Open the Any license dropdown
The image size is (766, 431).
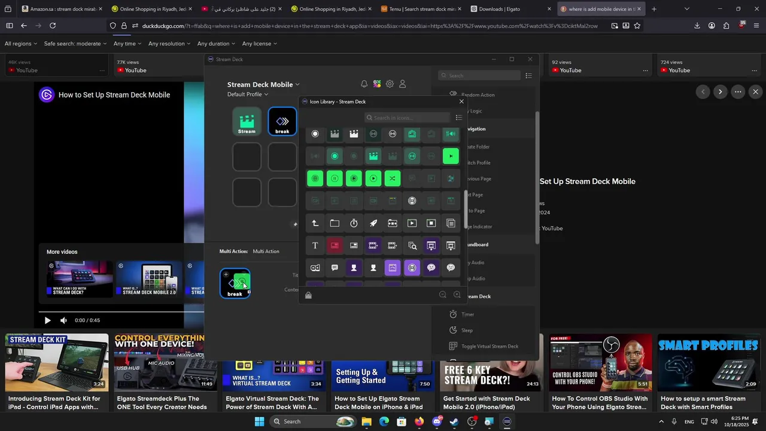click(x=260, y=44)
